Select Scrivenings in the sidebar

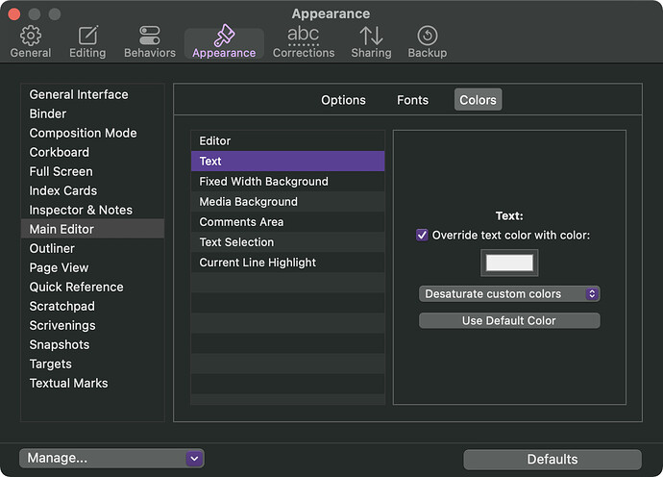point(92,325)
